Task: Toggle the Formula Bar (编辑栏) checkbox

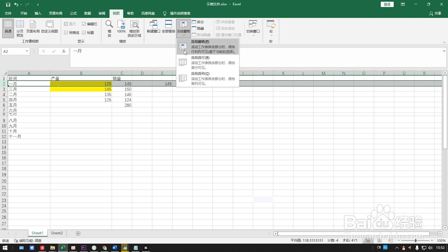Action: pos(90,24)
